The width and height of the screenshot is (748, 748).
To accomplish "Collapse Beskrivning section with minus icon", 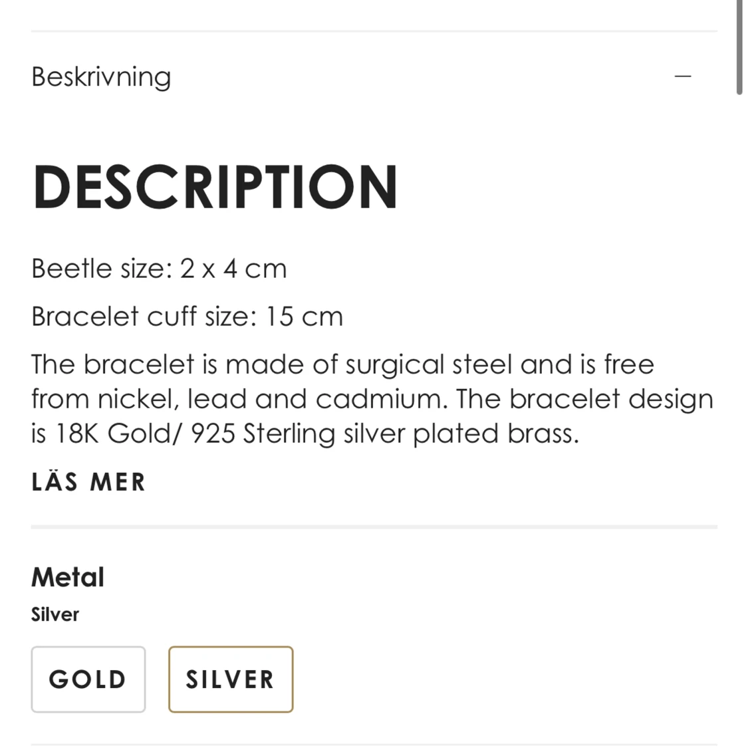I will coord(683,76).
